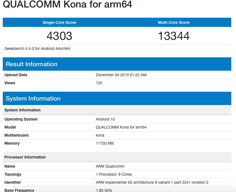Select the Geekbench 4.4.0 for Android AArch64 text
Screen dimensions: 236x192
coord(37,49)
